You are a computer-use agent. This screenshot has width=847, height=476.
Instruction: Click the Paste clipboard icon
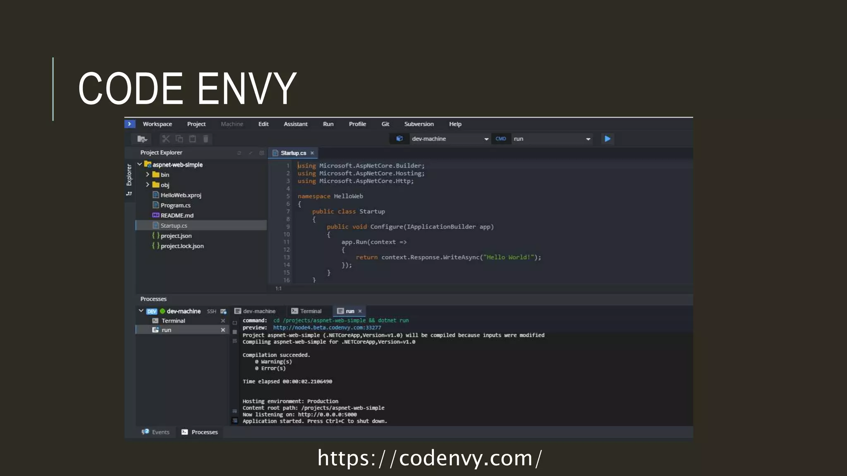[x=193, y=139]
